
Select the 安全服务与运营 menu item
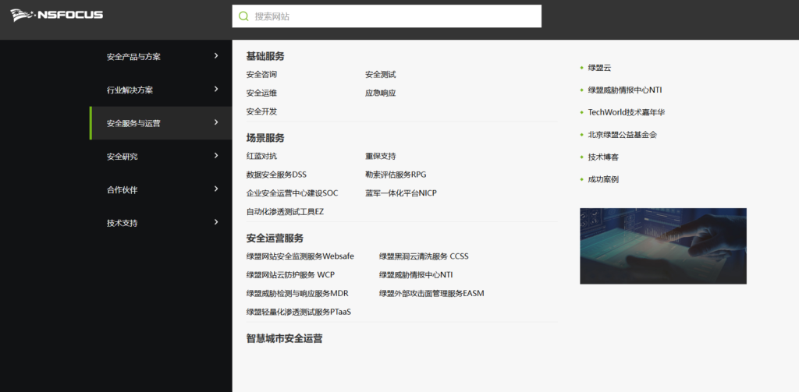coord(133,123)
